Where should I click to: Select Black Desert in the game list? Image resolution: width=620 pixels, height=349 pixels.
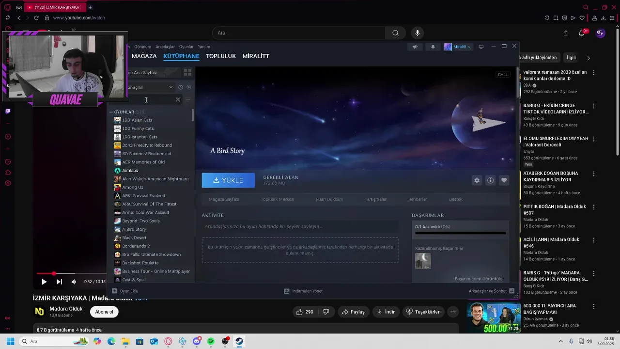click(134, 238)
